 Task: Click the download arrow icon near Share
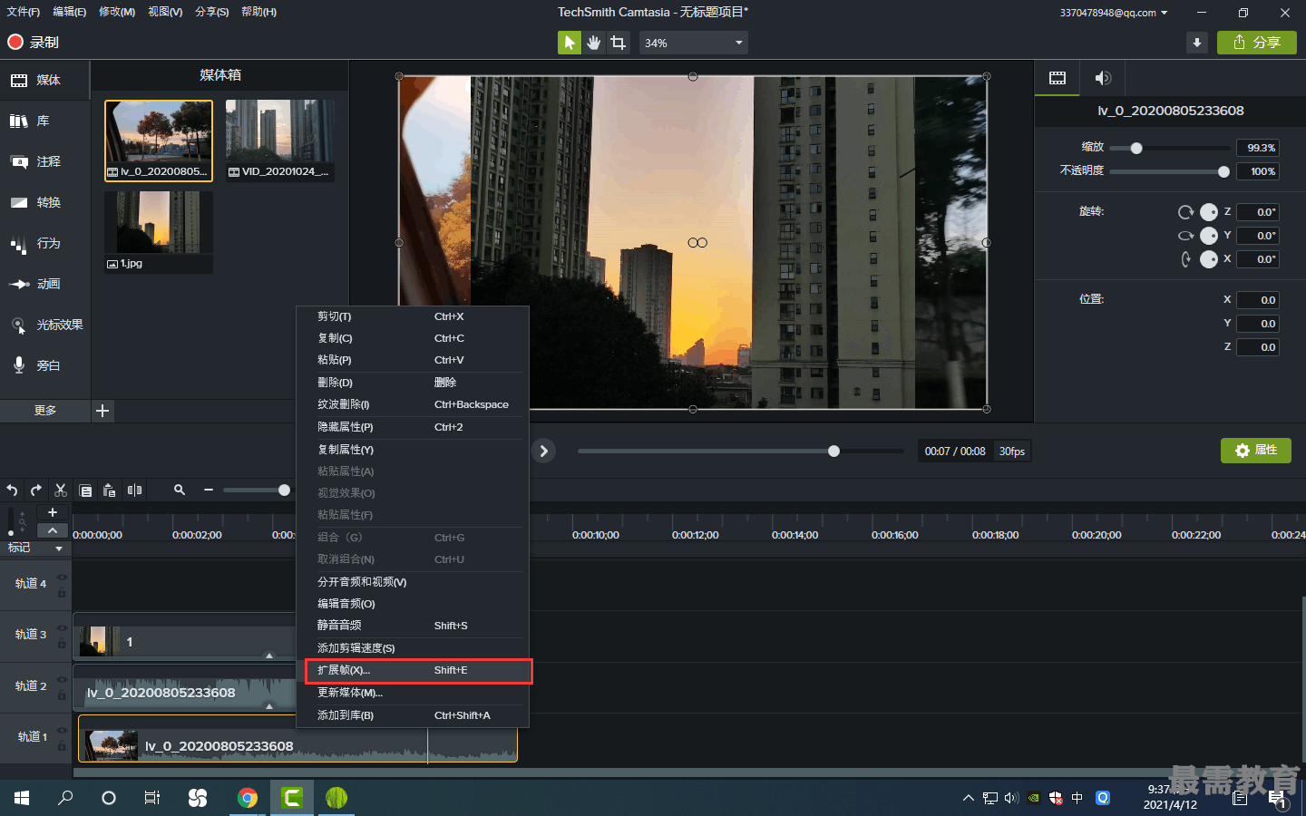pyautogui.click(x=1197, y=43)
